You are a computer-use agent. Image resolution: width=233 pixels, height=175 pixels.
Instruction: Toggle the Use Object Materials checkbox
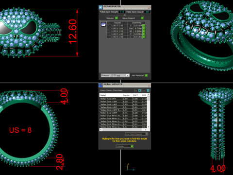(x=147, y=134)
